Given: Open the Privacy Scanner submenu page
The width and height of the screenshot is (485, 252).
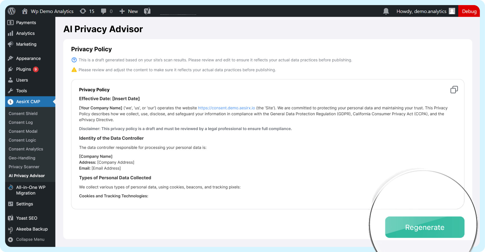Looking at the screenshot, I should pos(24,167).
